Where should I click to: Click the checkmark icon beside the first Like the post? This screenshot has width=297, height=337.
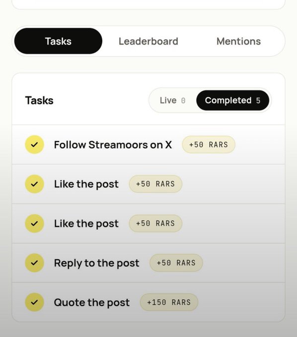click(x=34, y=184)
